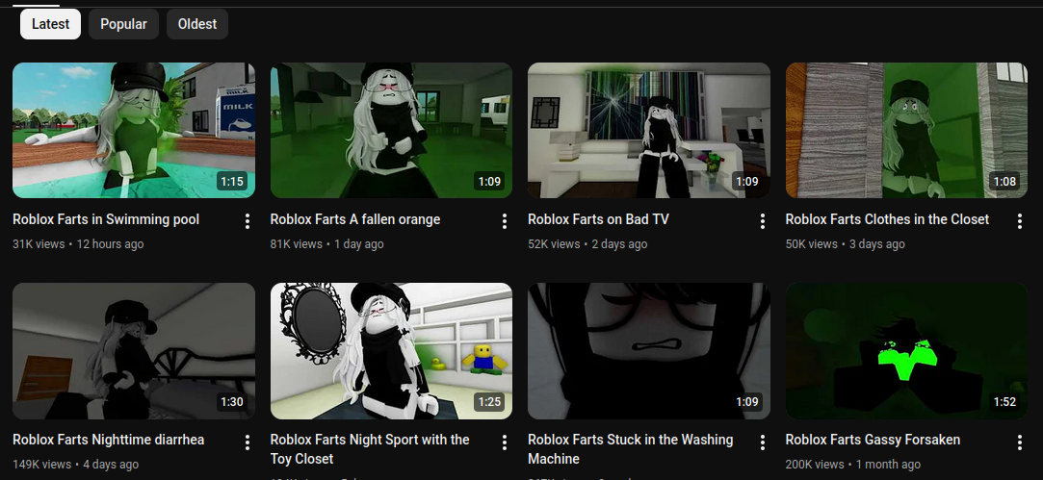The image size is (1043, 480).
Task: Open action menu for Nighttime diarrhea video
Action: (x=247, y=442)
